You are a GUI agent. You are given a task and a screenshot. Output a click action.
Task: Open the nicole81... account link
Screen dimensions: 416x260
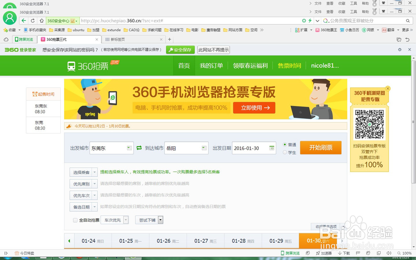(325, 66)
